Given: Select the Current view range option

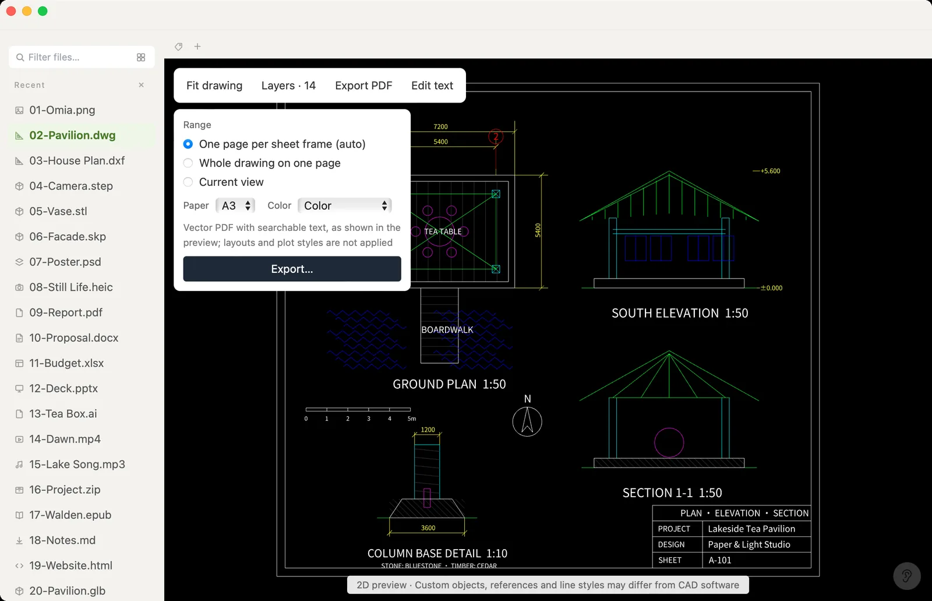Looking at the screenshot, I should click(188, 182).
